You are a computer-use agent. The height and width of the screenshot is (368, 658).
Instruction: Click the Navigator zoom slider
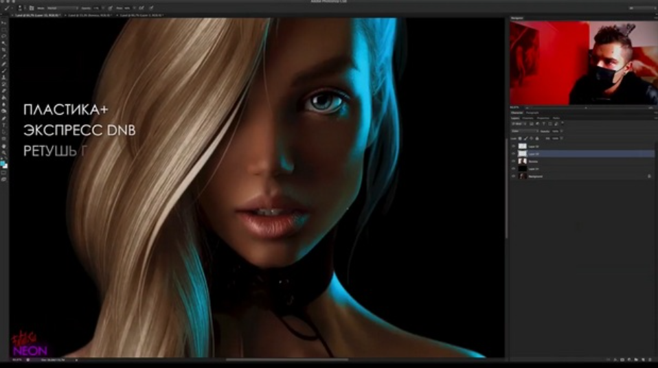click(x=587, y=107)
